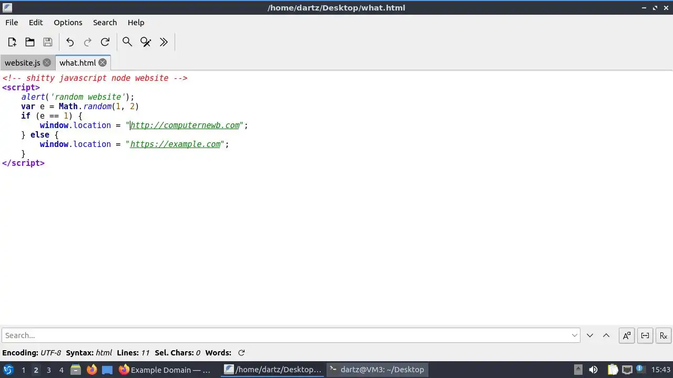Open the Replace tool icon
The width and height of the screenshot is (673, 378).
coord(146,42)
